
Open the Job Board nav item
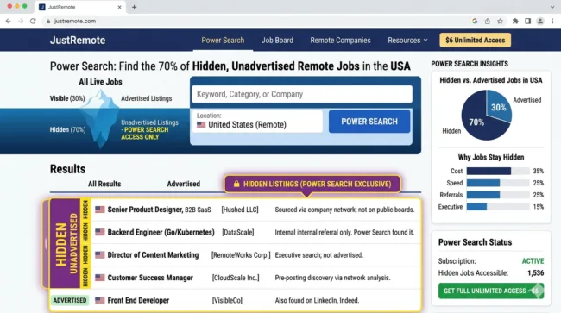coord(277,40)
